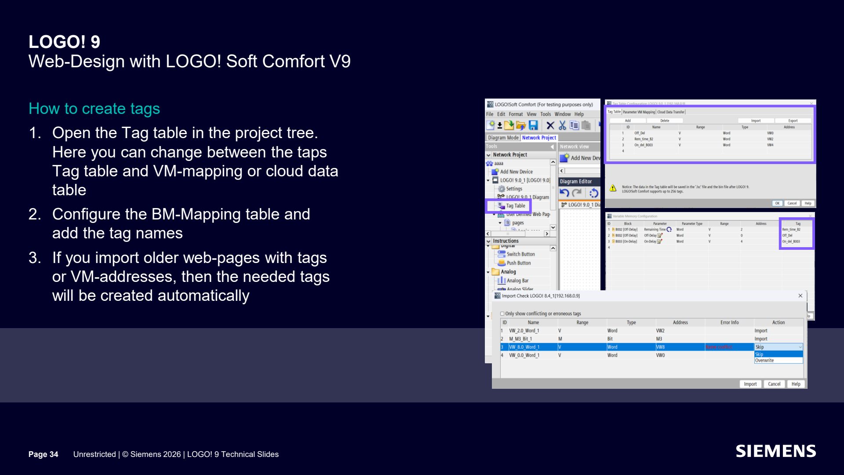Screen dimensions: 844x475
Task: Click the aaaa network project icon
Action: tap(489, 163)
